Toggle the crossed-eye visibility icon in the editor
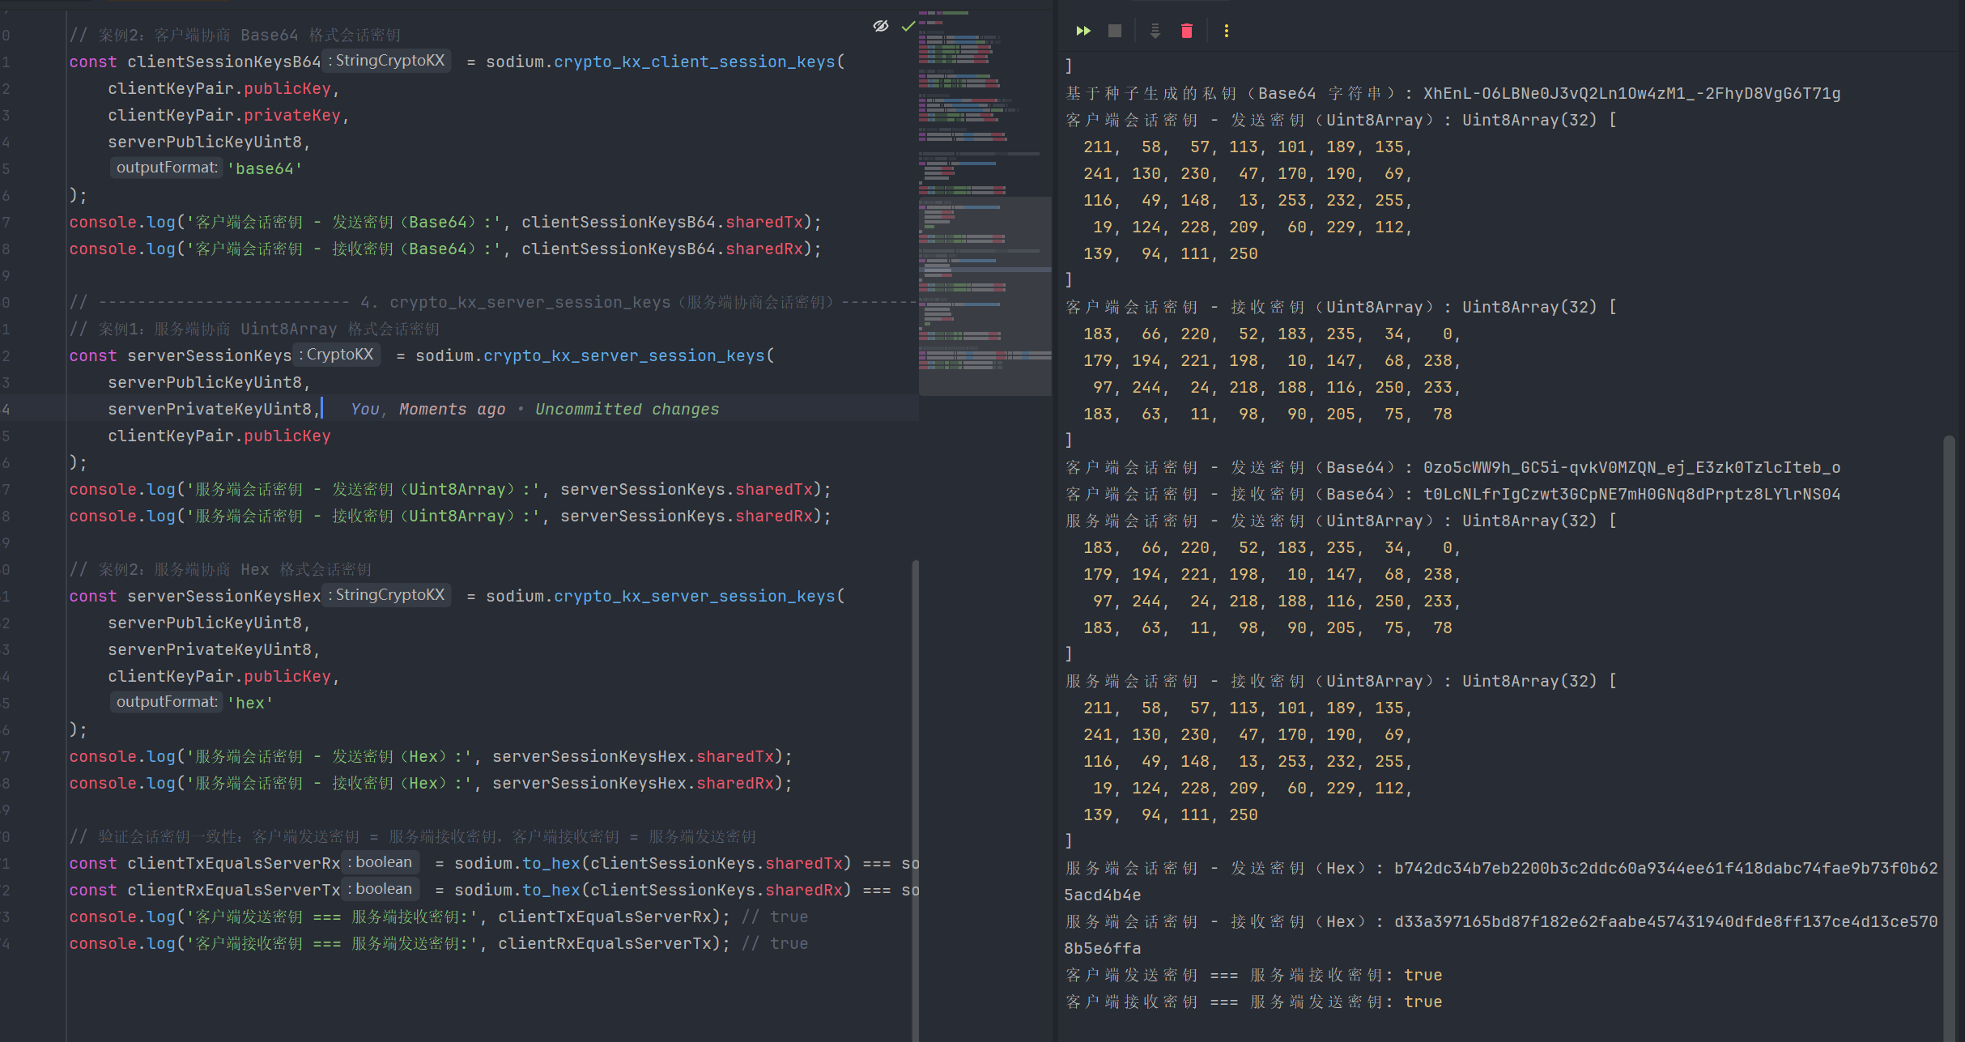 881,26
